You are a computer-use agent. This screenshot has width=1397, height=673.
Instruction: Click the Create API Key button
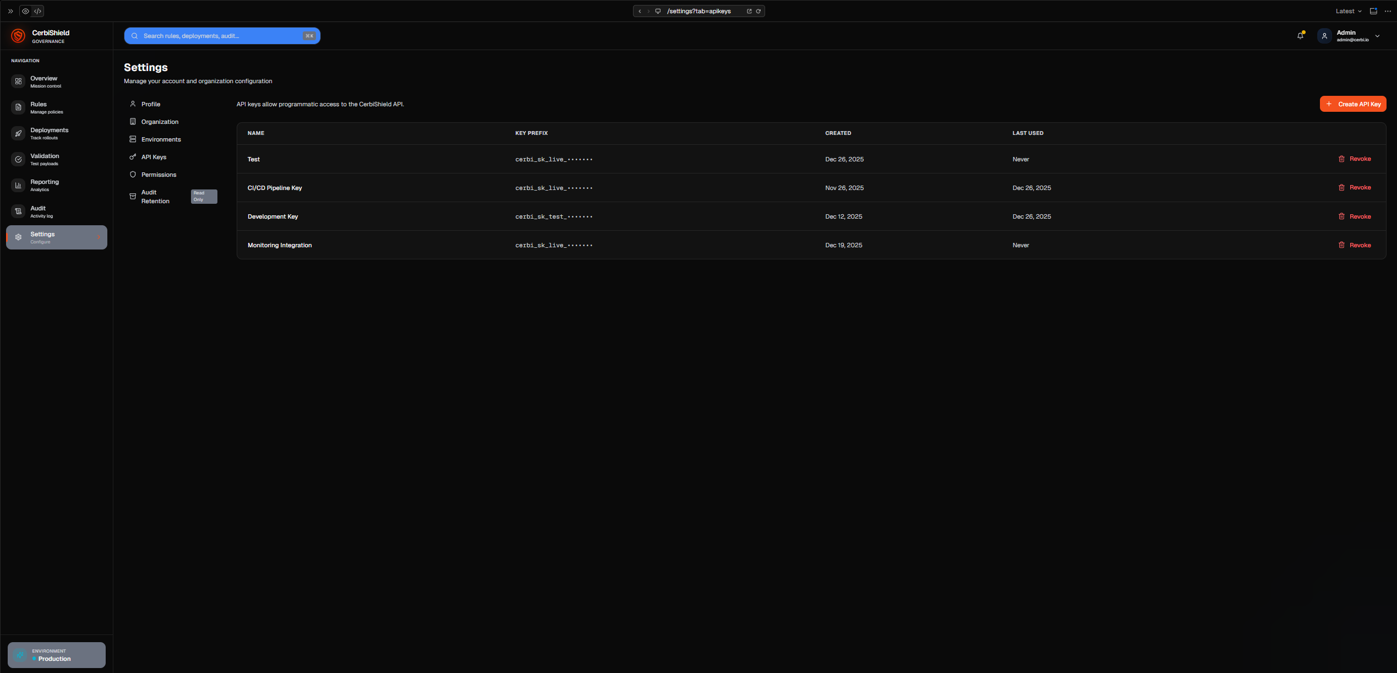[1352, 104]
